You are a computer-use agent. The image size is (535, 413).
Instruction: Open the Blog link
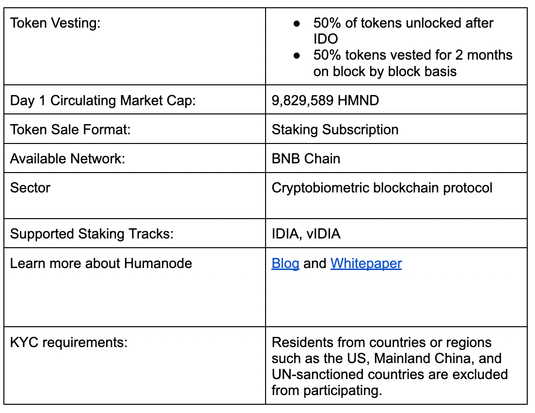tap(285, 264)
